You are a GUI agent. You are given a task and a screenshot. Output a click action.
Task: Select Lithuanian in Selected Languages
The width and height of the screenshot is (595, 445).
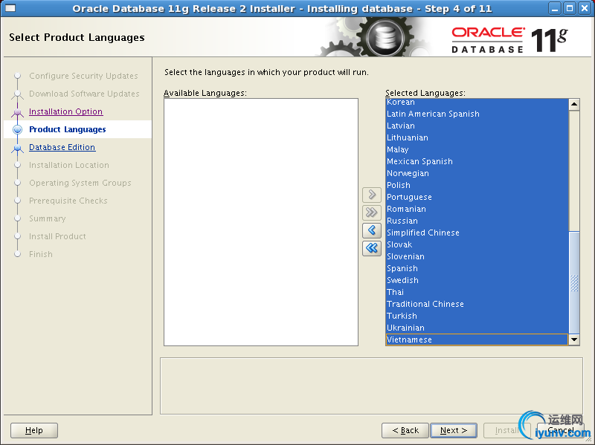click(477, 137)
